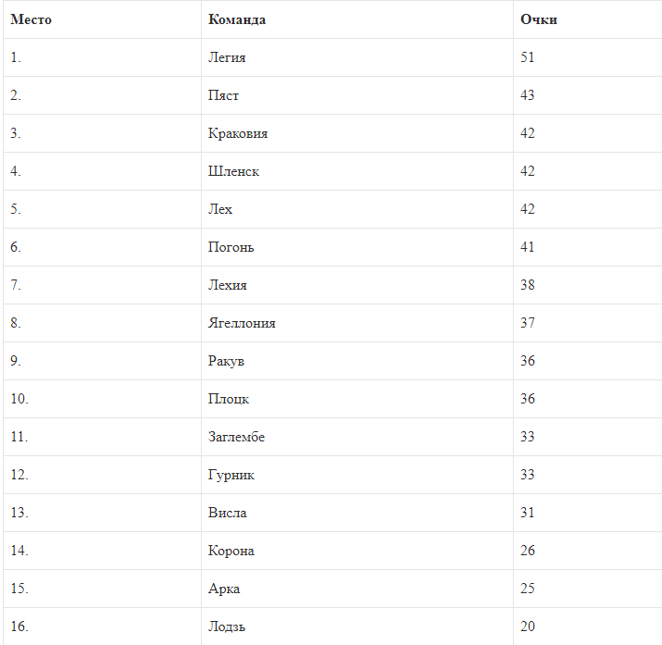Select the Легия team name
The height and width of the screenshot is (645, 662).
[x=227, y=57]
